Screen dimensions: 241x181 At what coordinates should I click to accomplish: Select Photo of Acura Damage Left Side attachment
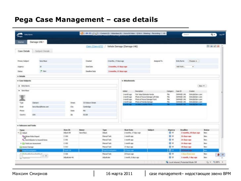pos(165,97)
